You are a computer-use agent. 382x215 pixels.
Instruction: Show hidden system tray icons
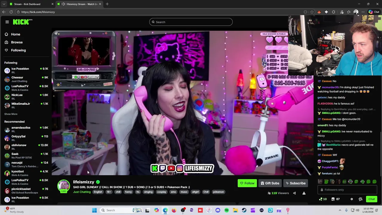[340, 210]
